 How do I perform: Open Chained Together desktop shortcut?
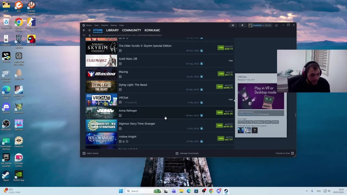[x=31, y=8]
